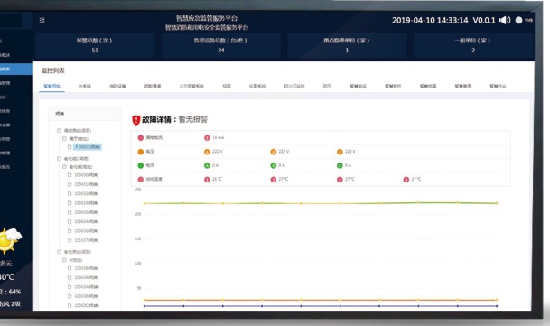This screenshot has height=326, width=550.
Task: Open the 监控设备总数 device count card
Action: (x=221, y=45)
